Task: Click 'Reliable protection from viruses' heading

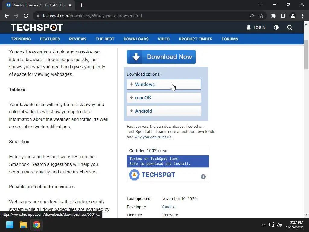Action: [42, 187]
